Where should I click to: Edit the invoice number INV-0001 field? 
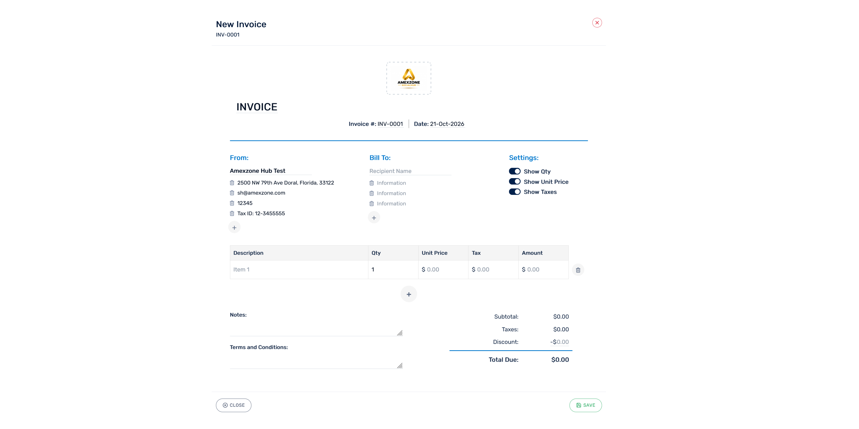pos(390,124)
